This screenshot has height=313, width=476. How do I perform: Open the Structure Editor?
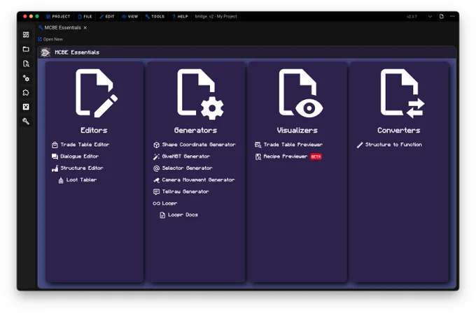(x=78, y=168)
